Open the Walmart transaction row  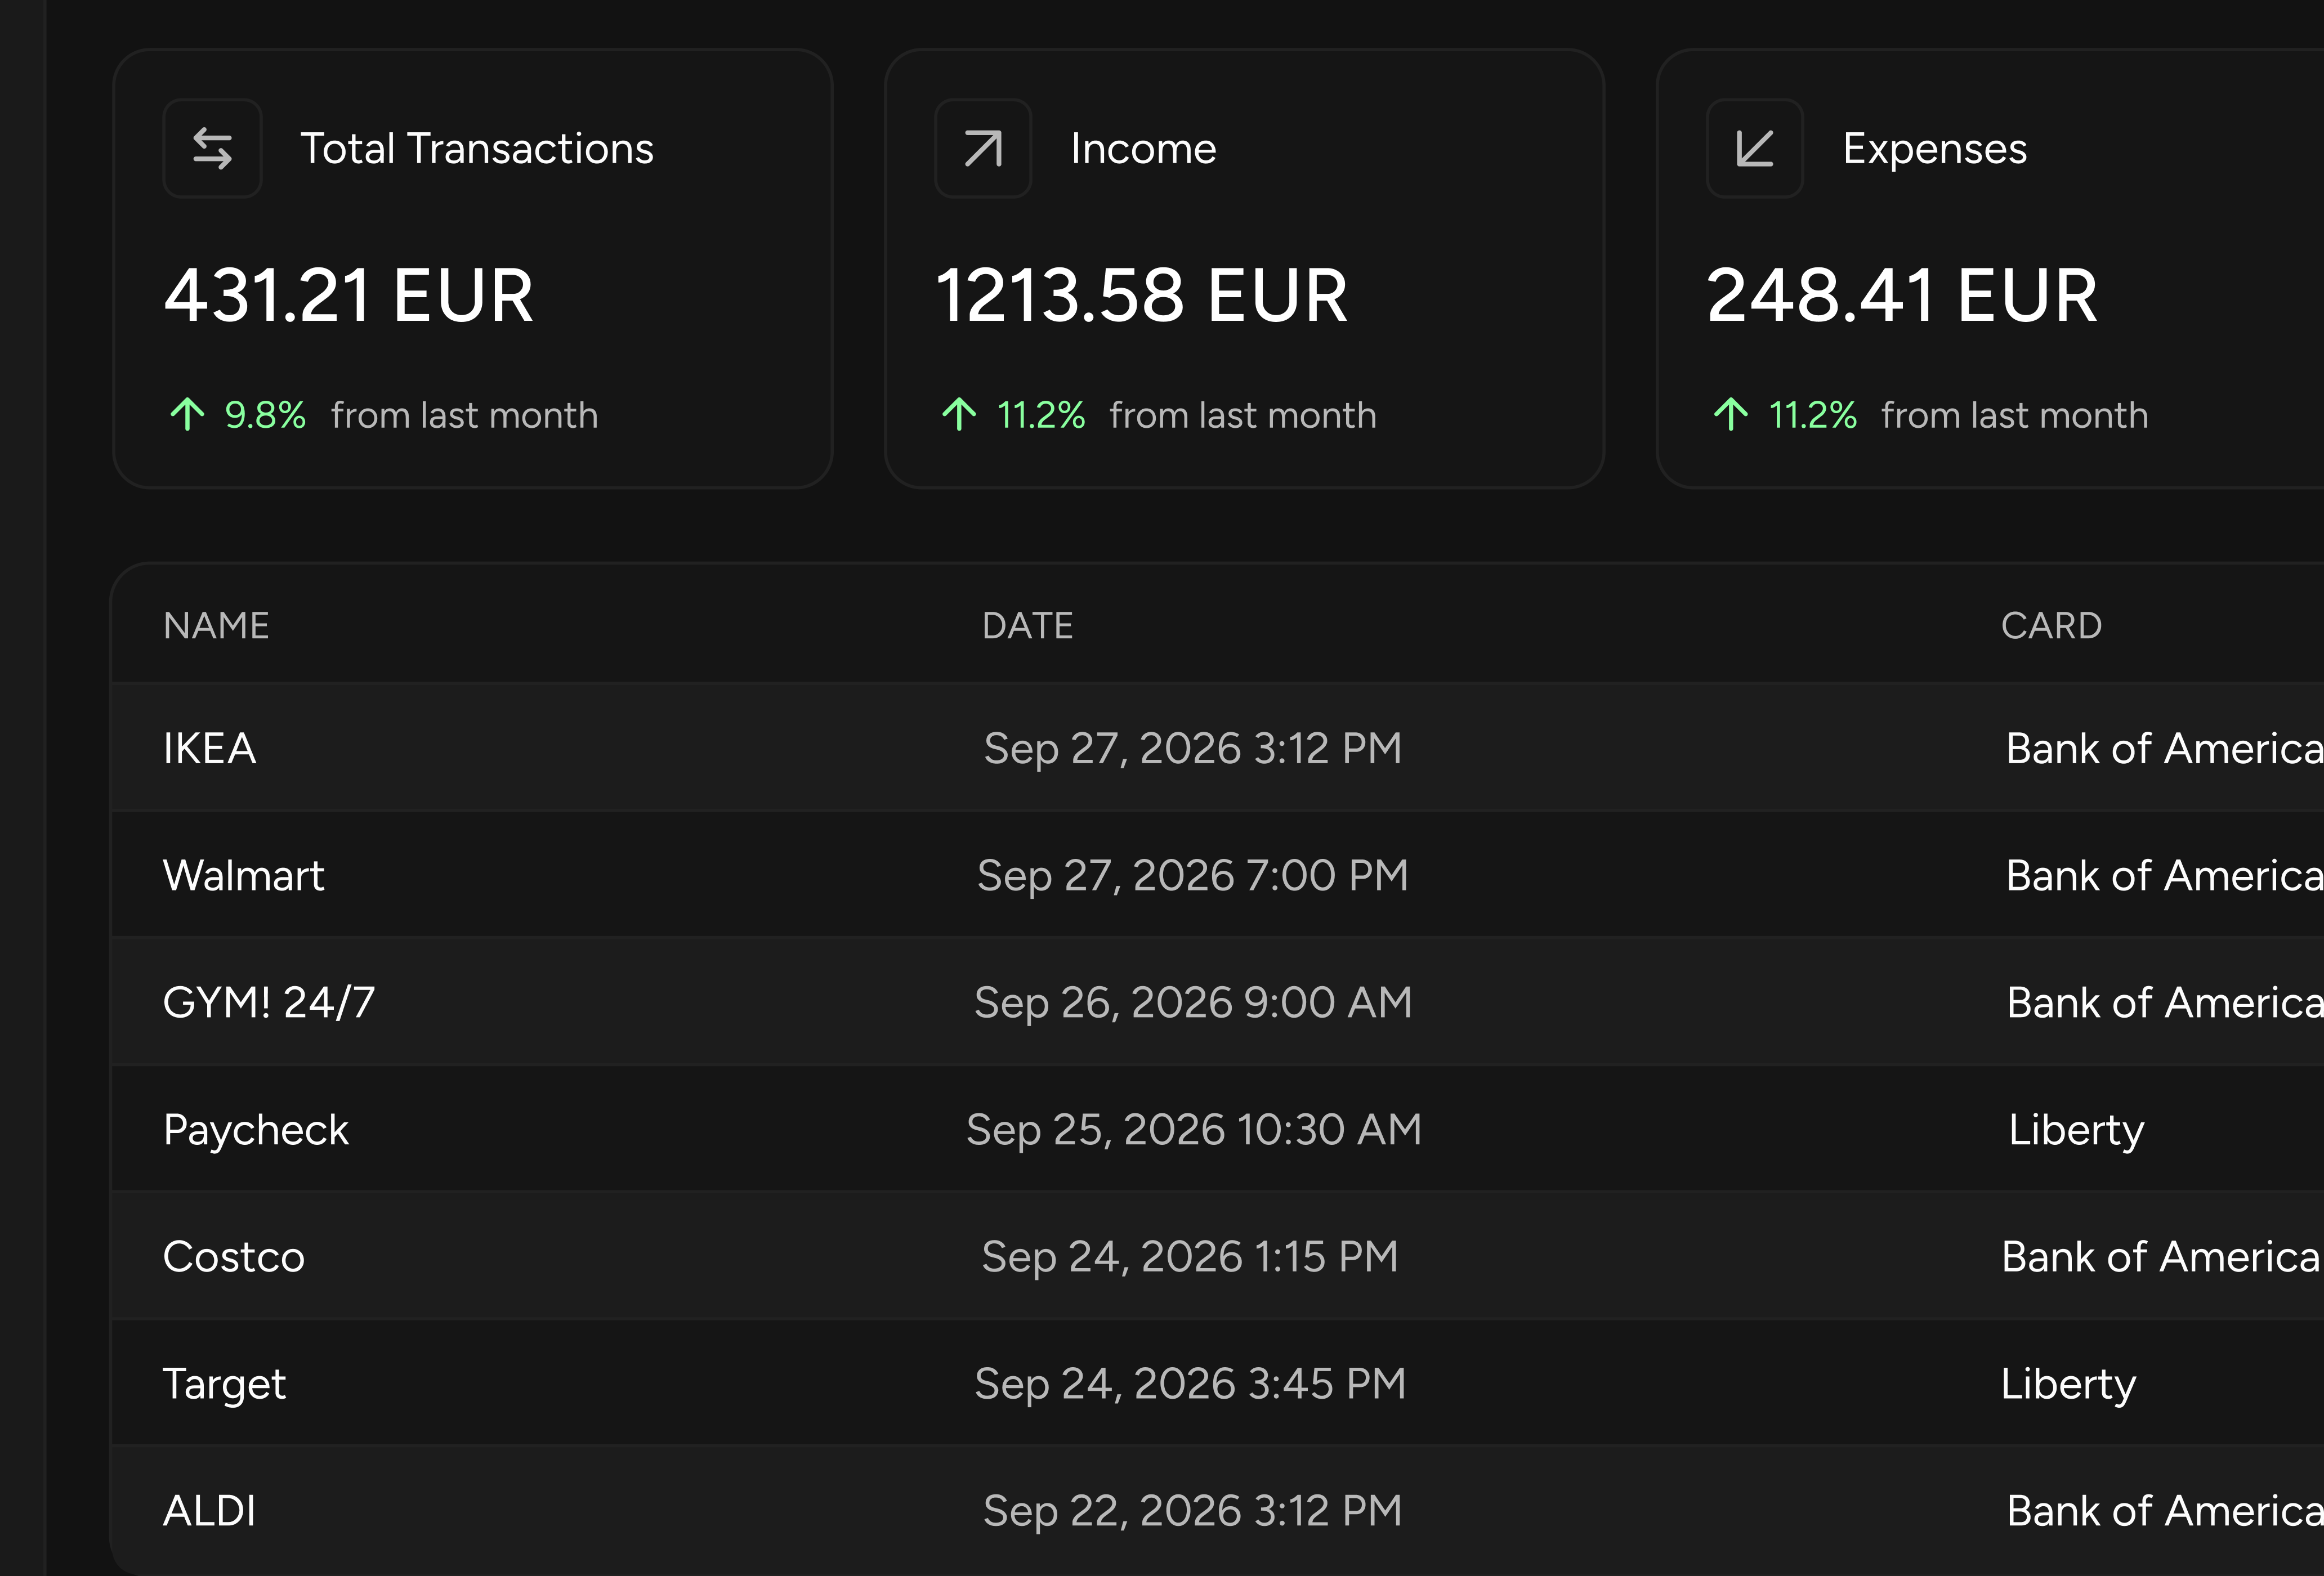click(x=1217, y=875)
